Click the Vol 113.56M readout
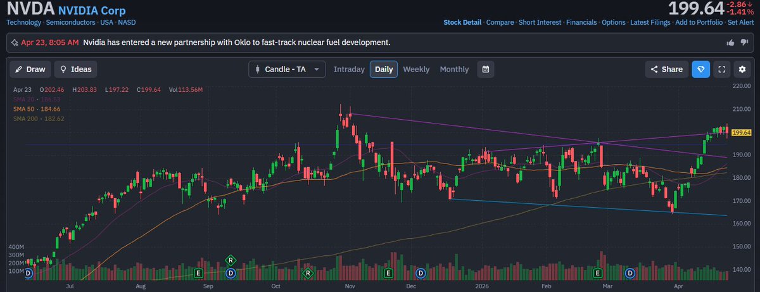This screenshot has height=292, width=760. [x=186, y=90]
